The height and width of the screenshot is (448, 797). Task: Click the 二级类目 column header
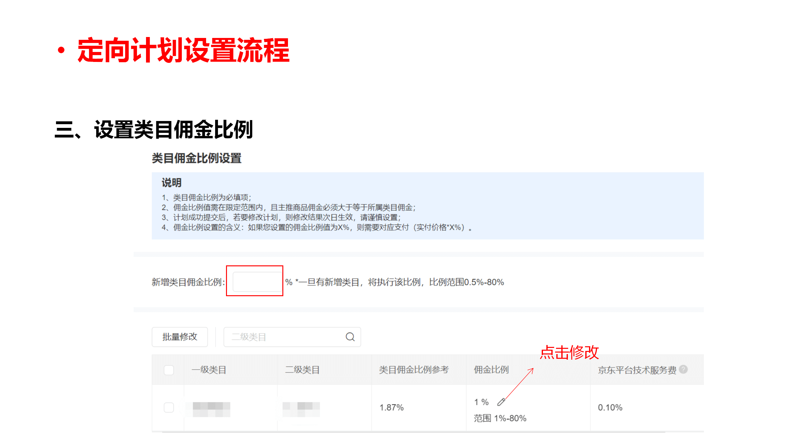tap(302, 370)
